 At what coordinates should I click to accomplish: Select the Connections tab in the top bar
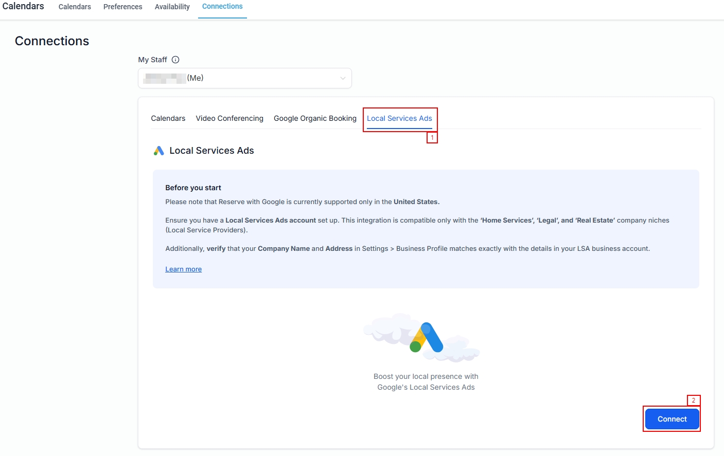coord(222,7)
